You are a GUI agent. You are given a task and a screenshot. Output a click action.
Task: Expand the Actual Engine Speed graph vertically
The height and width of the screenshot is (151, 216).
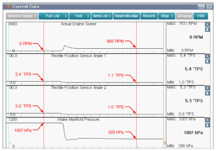207,29
